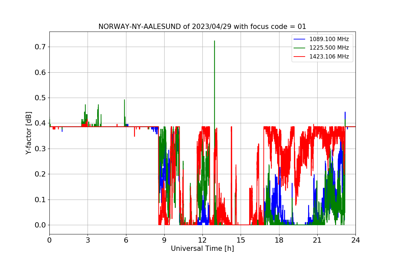Click the x-axis tick label 3

point(88,240)
